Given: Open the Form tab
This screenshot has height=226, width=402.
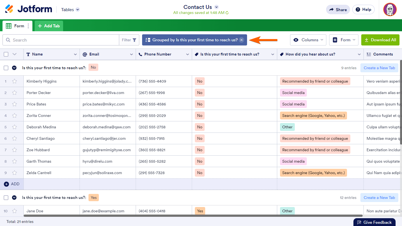Looking at the screenshot, I should click(x=17, y=26).
